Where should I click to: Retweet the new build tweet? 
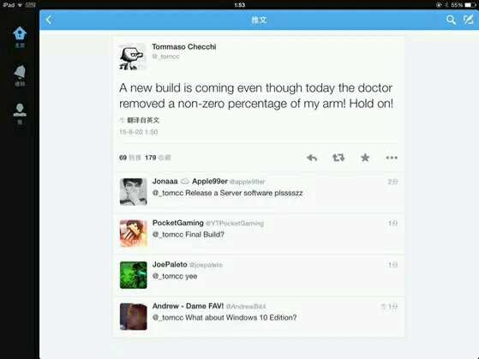(x=338, y=158)
